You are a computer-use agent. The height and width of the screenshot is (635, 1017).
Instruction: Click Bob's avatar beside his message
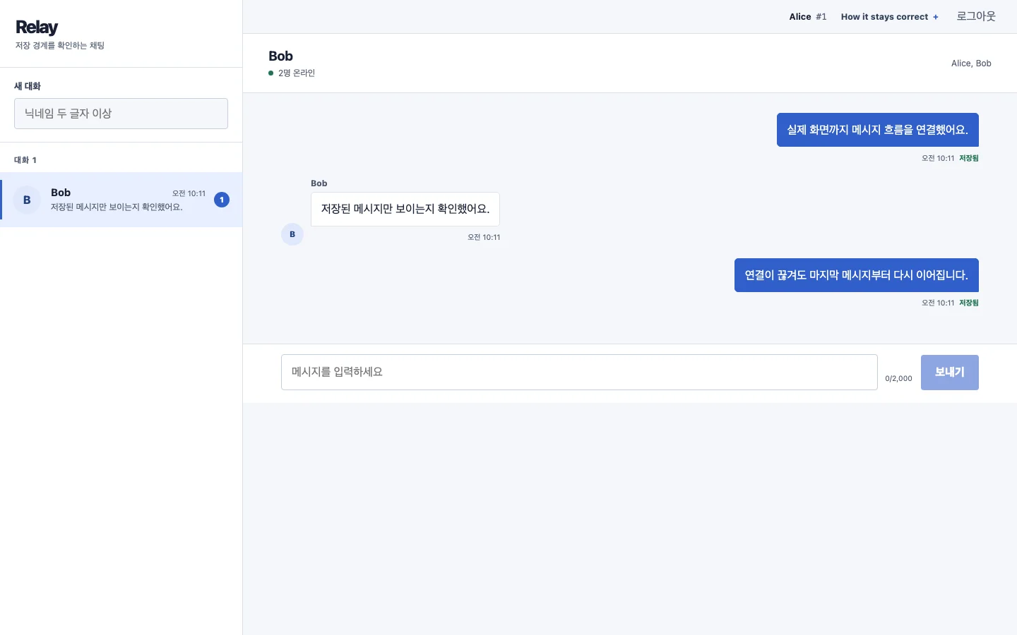(x=292, y=234)
